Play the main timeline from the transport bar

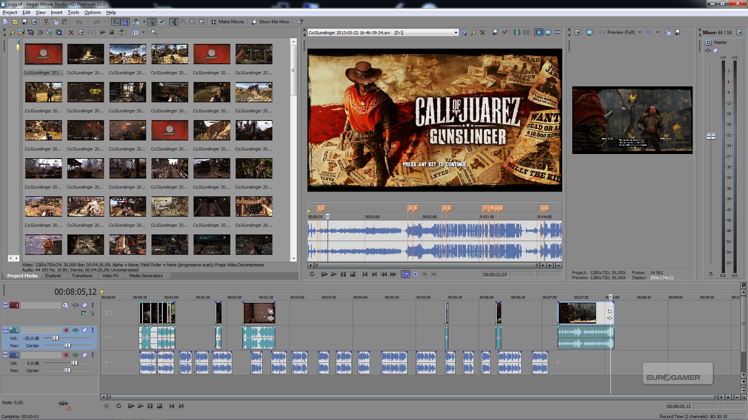pos(141,406)
